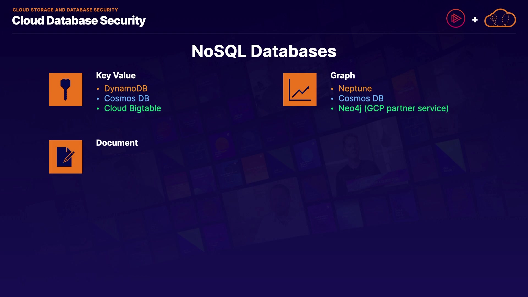The height and width of the screenshot is (297, 528).
Task: Select Cosmos DB under Key Value
Action: tap(127, 98)
